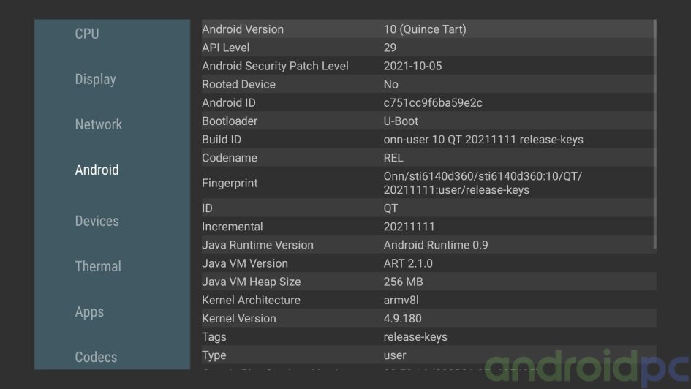Viewport: 691px width, 389px height.
Task: Go to the Thermal tab
Action: (x=98, y=266)
